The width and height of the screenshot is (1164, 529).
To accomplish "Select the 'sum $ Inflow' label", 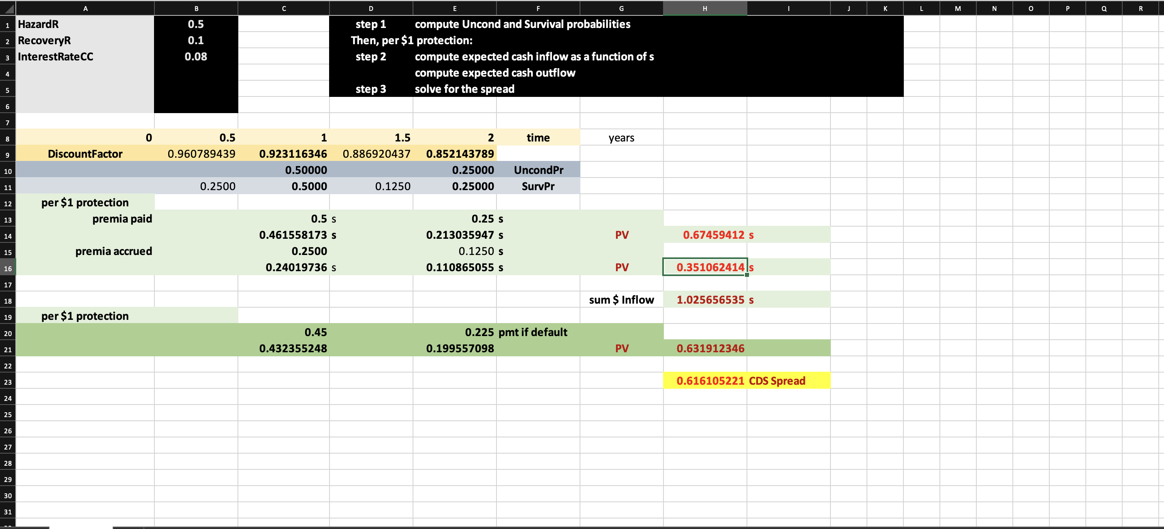I will [x=621, y=300].
